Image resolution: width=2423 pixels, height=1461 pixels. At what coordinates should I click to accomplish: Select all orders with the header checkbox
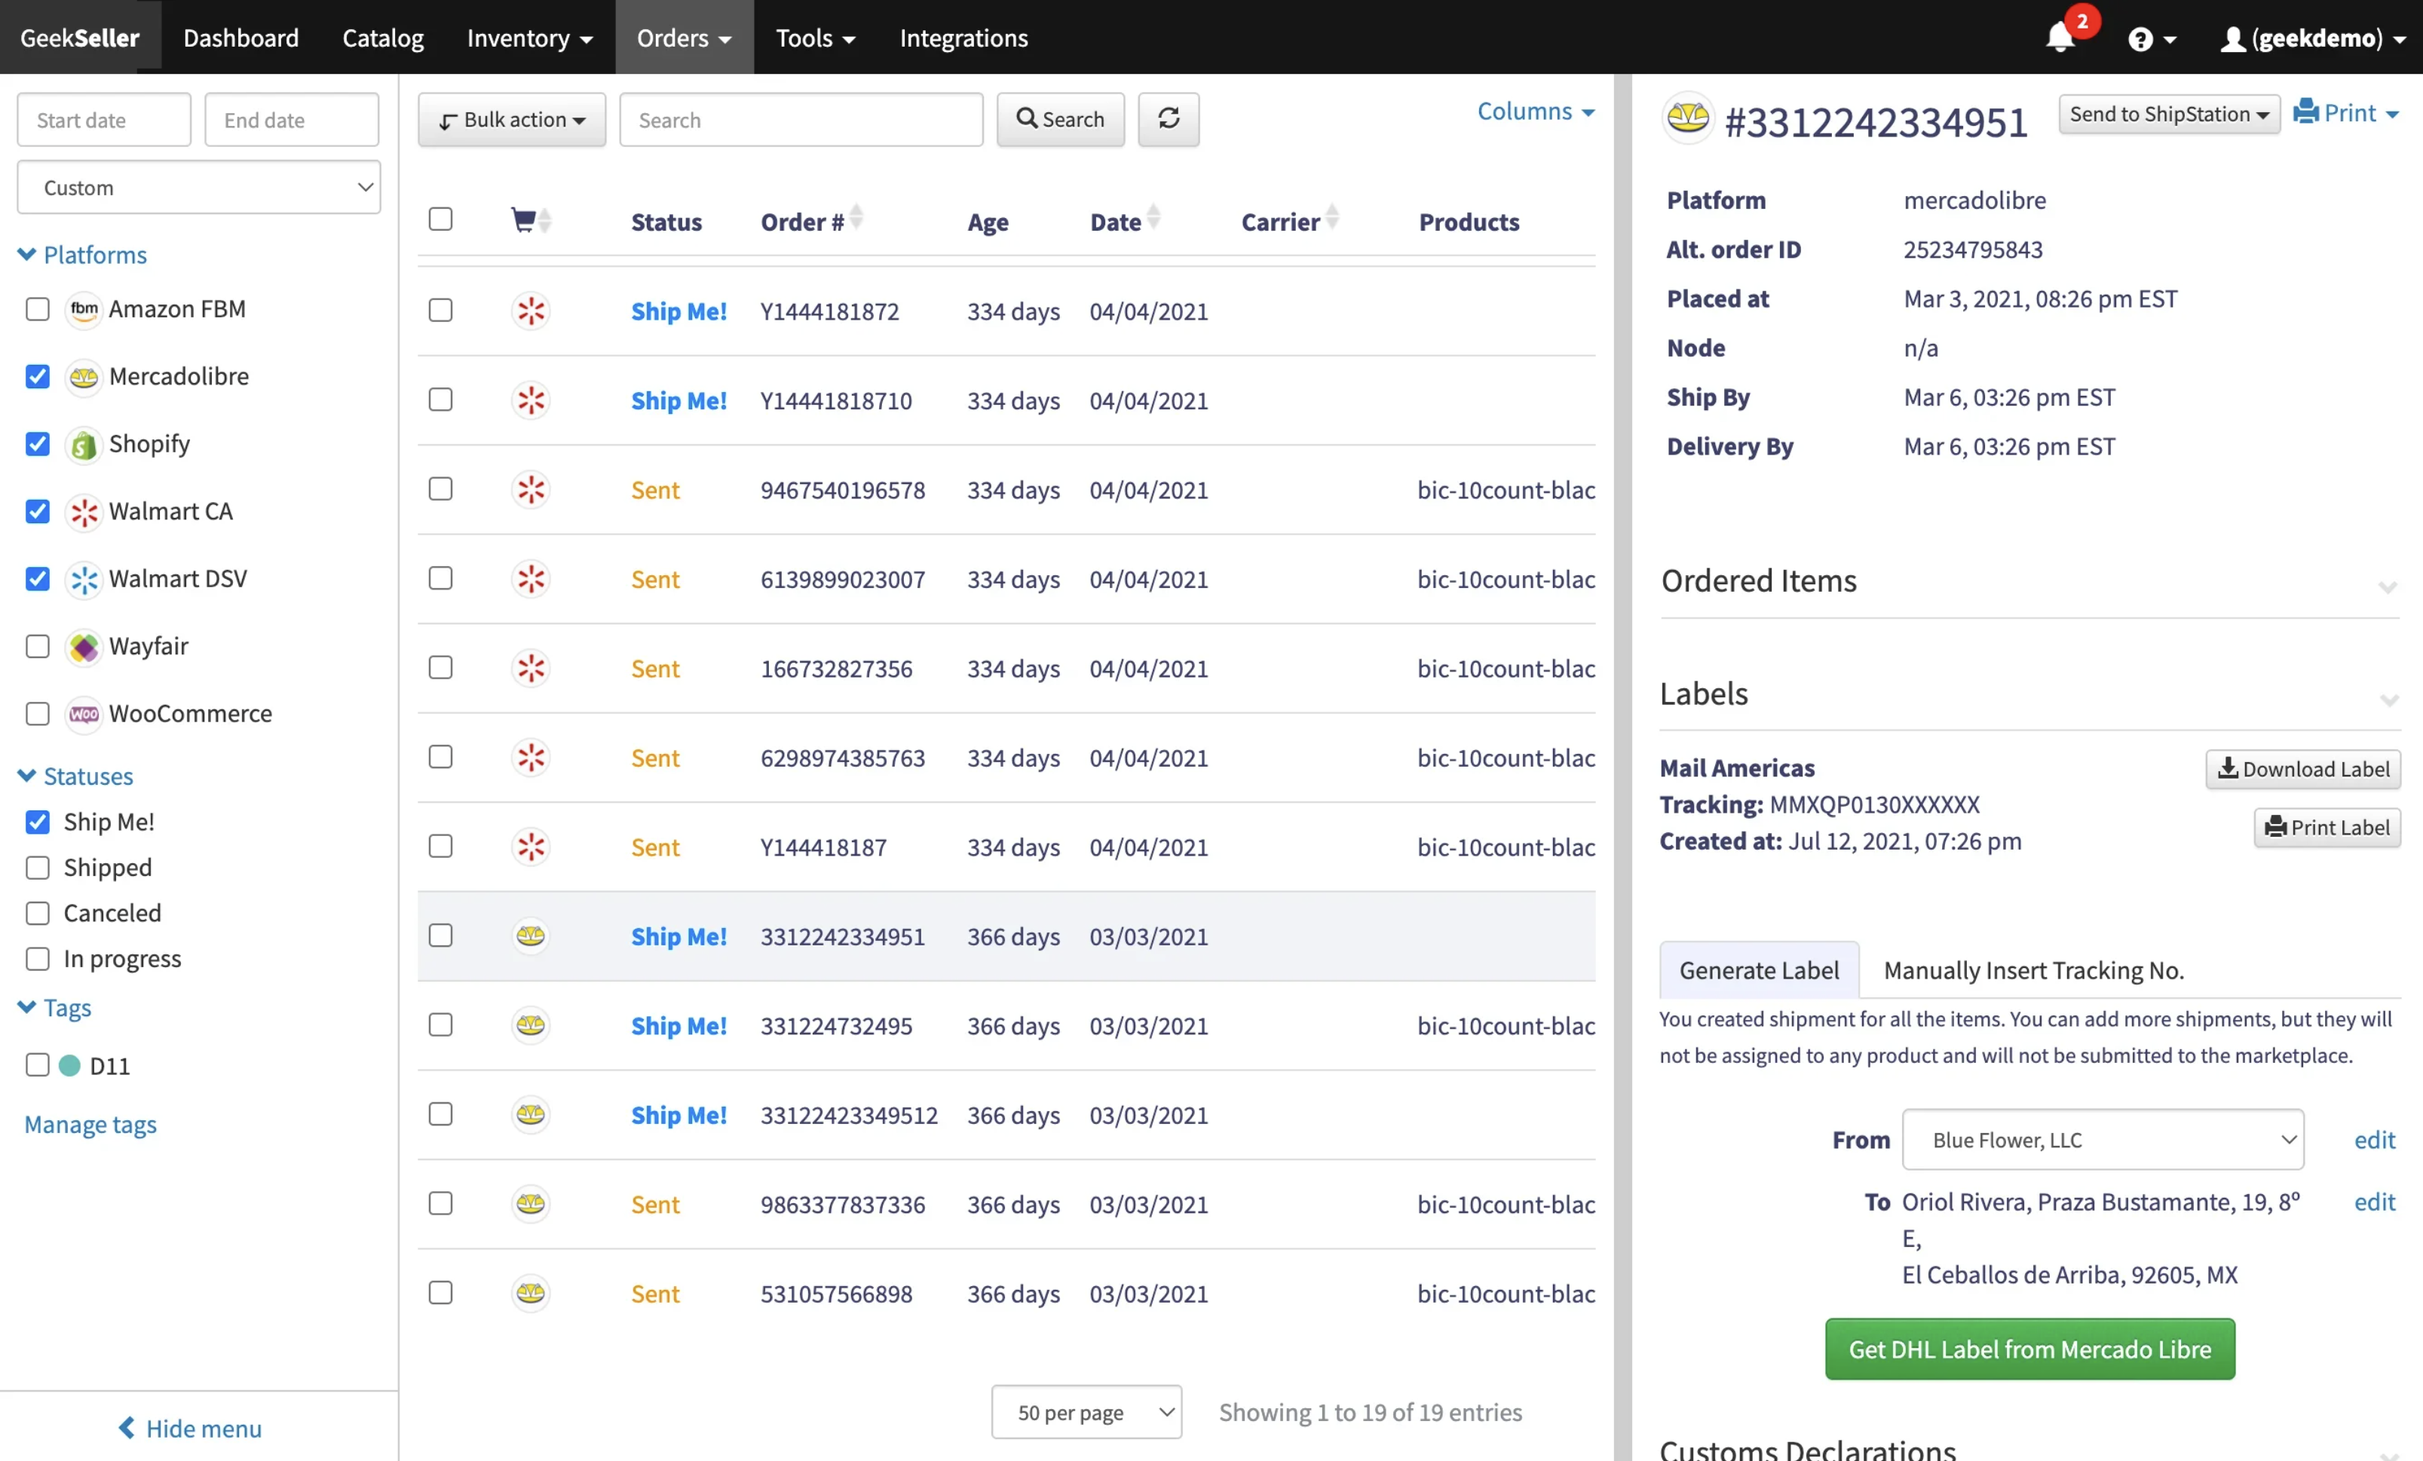[x=440, y=219]
